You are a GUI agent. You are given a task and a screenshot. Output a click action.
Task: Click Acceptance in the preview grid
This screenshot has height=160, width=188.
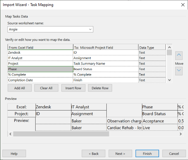[160, 121]
